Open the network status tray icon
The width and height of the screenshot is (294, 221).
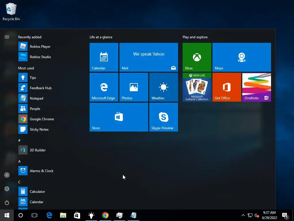250,215
